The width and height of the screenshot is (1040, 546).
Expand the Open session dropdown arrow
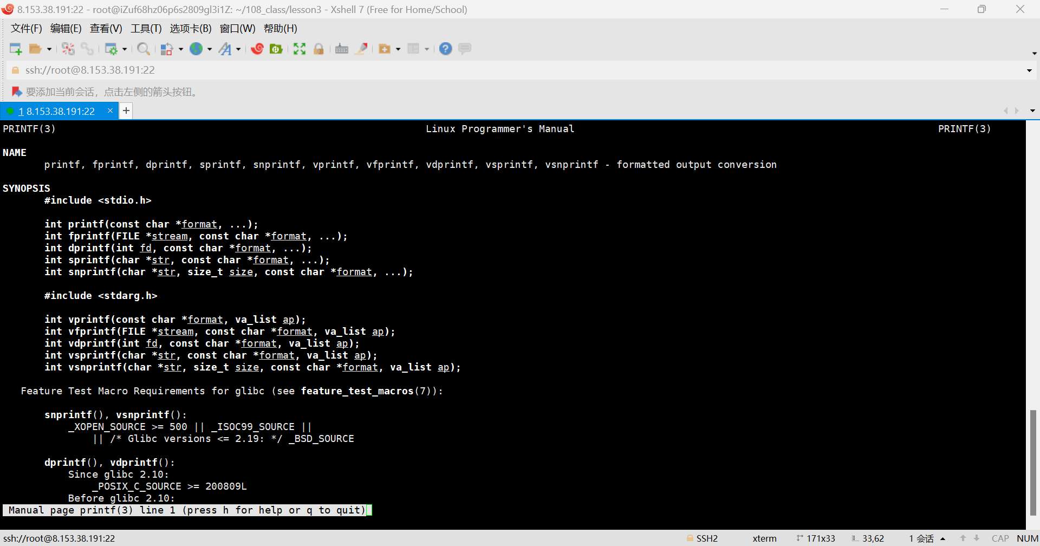pyautogui.click(x=49, y=49)
